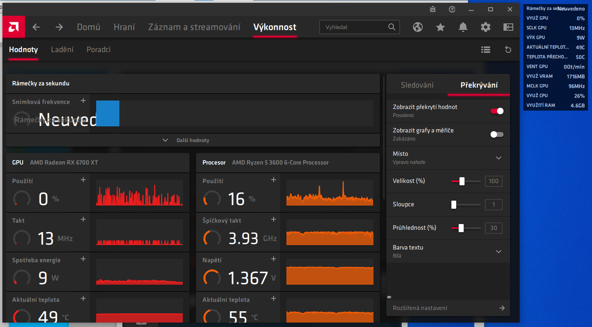The image size is (592, 327).
Task: Reset metrics with the circular arrow icon
Action: point(508,50)
